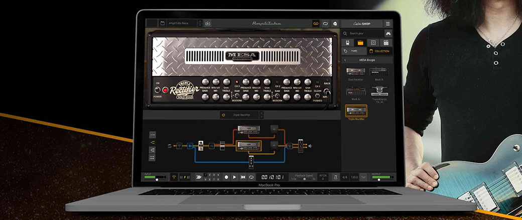Click the record button
This screenshot has width=522, height=220.
point(226,177)
